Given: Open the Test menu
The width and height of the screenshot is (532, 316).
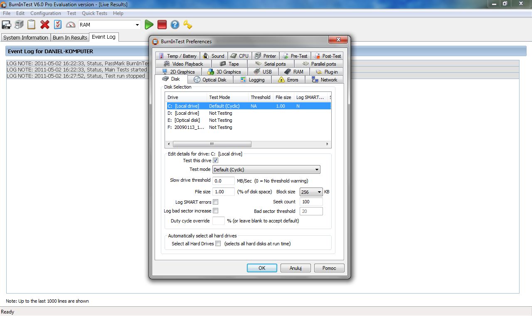Looking at the screenshot, I should coord(71,13).
